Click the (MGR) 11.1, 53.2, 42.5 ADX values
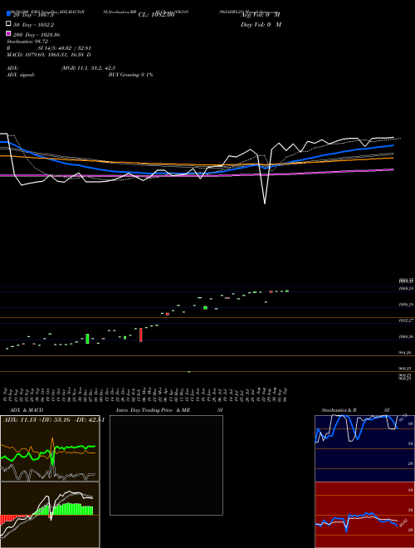415x548 pixels. [88, 68]
